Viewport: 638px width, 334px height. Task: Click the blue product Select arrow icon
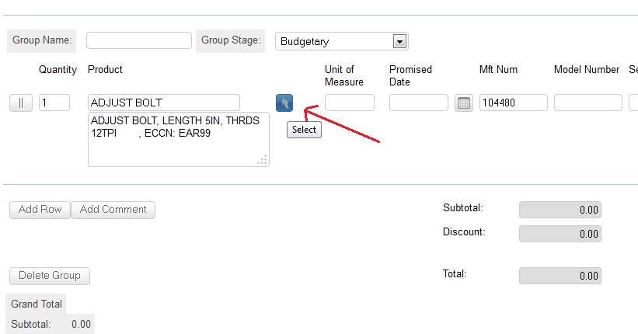(284, 103)
